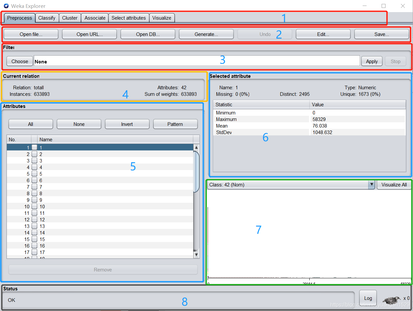The width and height of the screenshot is (413, 311).
Task: Click the Open DB... button
Action: (x=148, y=34)
